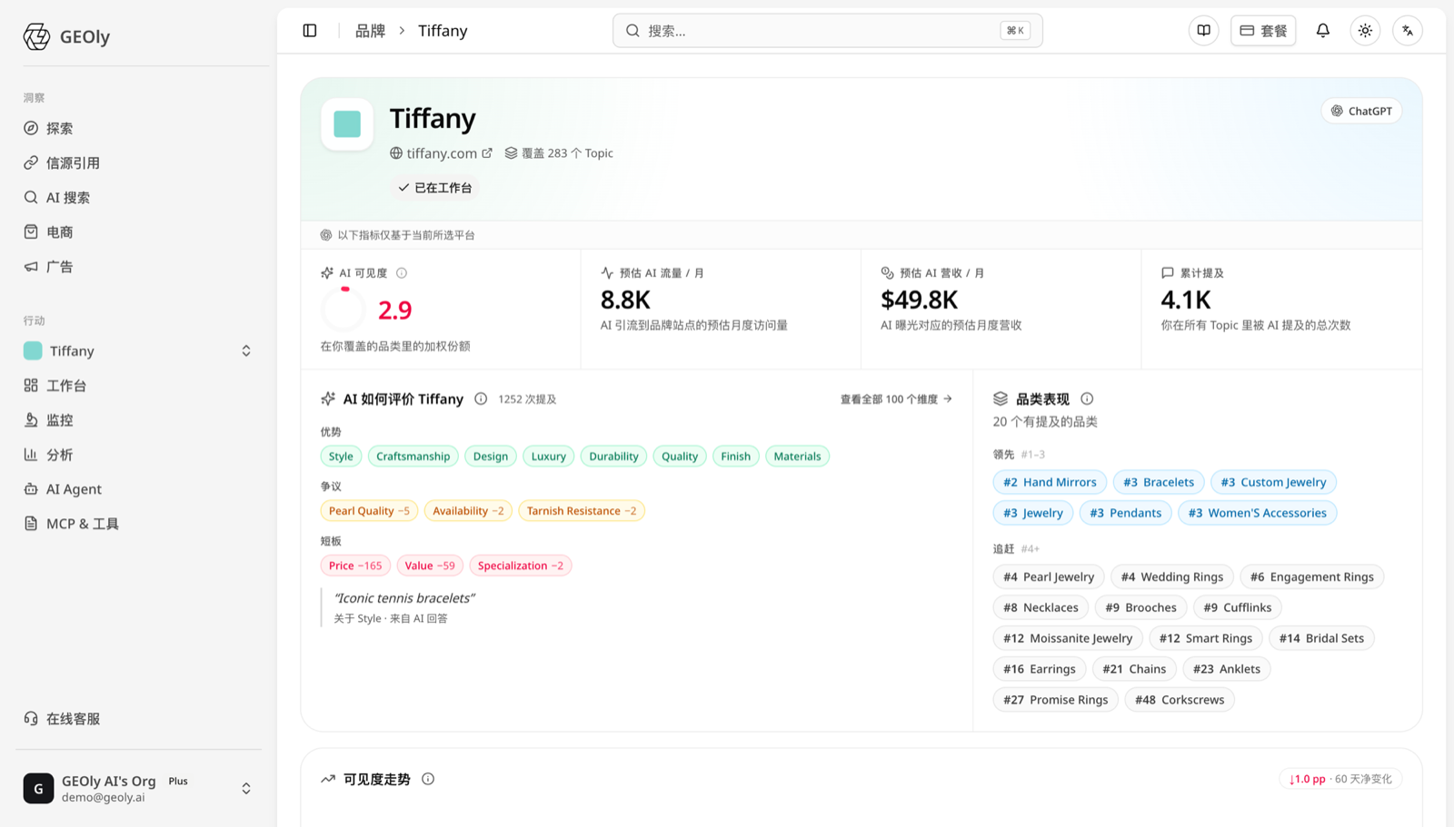Open the AI Agent sidebar item
The image size is (1454, 827).
[x=138, y=489]
